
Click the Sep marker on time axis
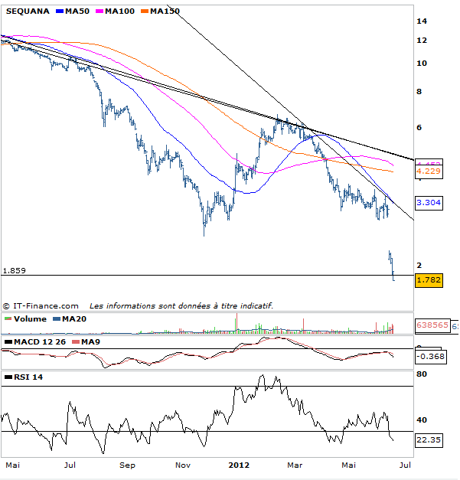pyautogui.click(x=128, y=464)
